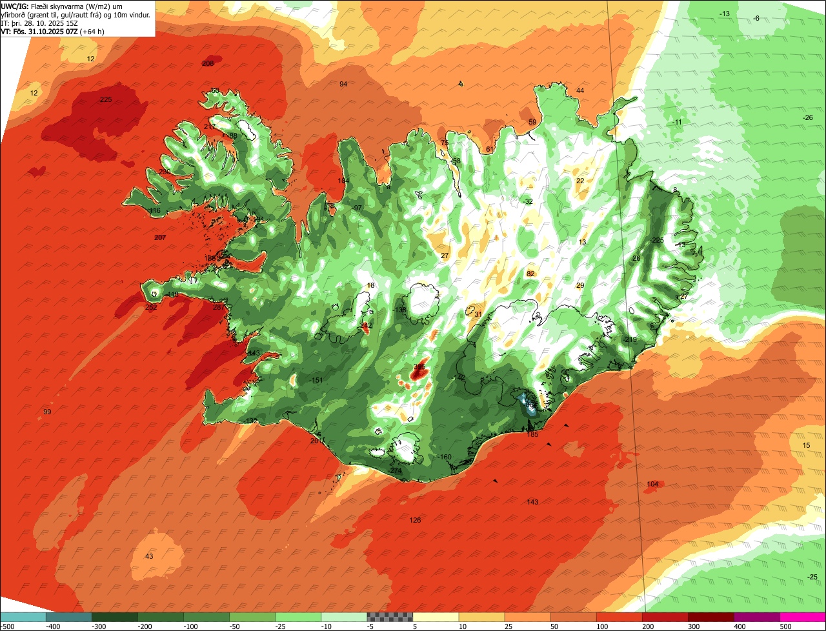Click the '-219' value on the southeast coast
Viewport: 826px width, 631px height.
pyautogui.click(x=630, y=340)
